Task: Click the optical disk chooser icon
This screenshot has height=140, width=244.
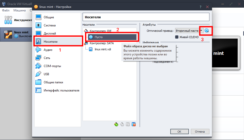Action: click(x=207, y=31)
